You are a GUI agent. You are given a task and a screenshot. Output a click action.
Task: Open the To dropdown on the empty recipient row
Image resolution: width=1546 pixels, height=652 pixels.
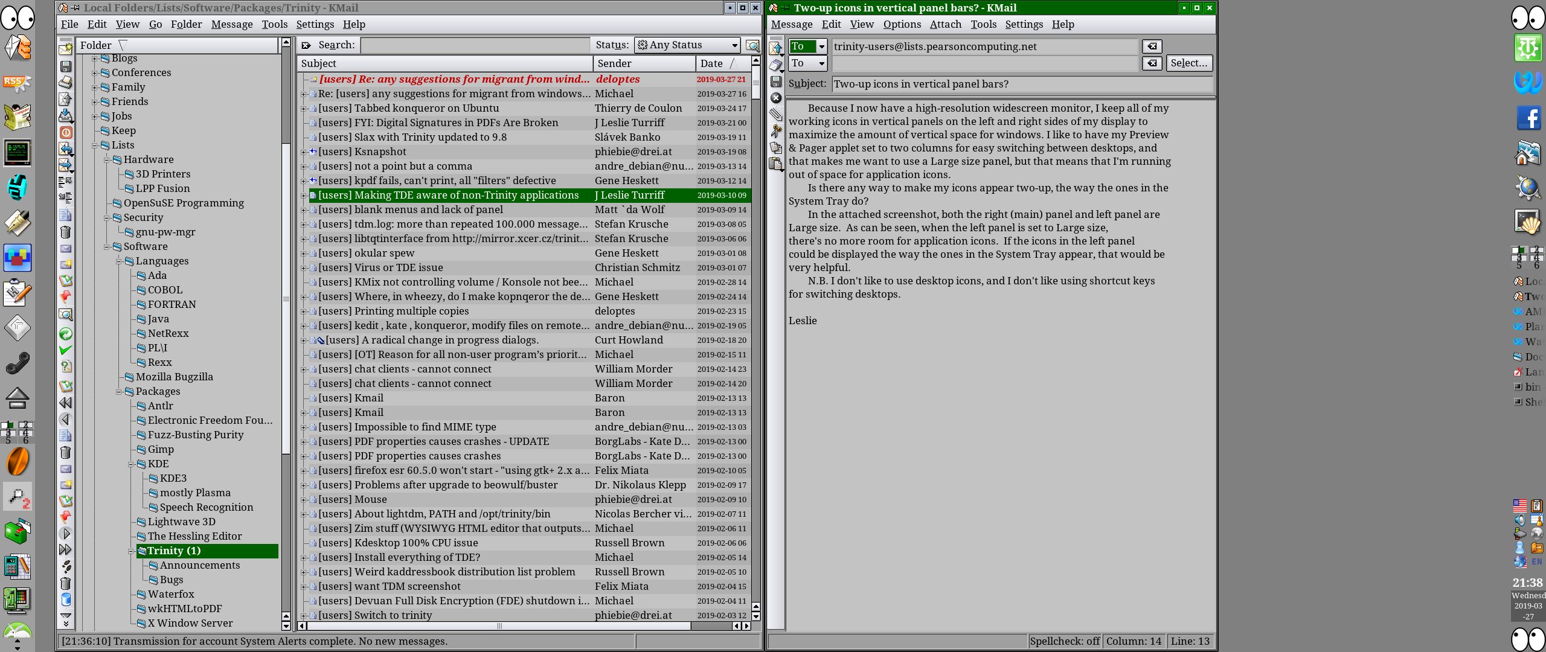click(807, 63)
